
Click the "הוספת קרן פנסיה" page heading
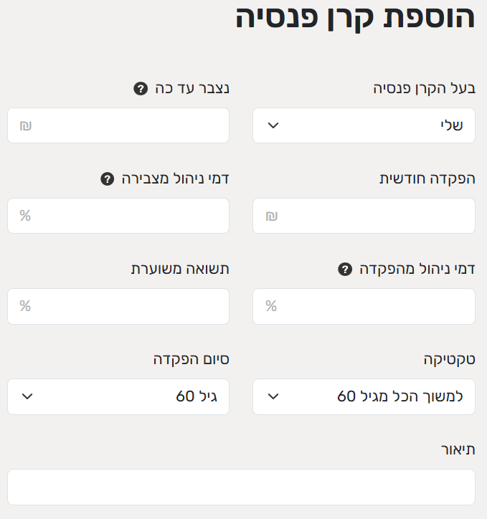coord(355,19)
